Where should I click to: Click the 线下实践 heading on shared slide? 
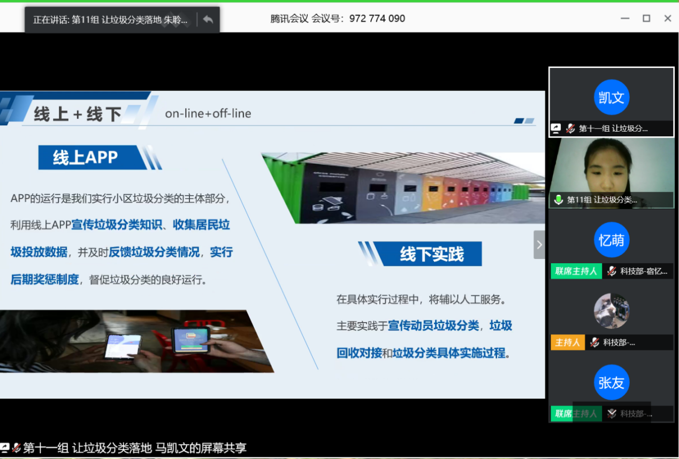pyautogui.click(x=431, y=254)
